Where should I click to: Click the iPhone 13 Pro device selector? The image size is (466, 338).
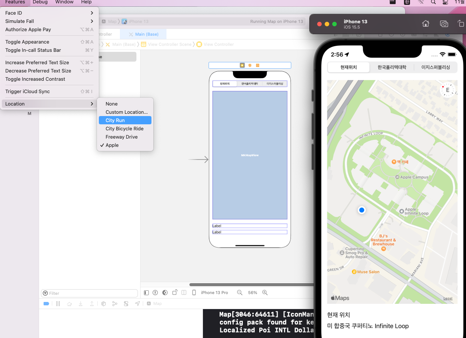point(214,293)
